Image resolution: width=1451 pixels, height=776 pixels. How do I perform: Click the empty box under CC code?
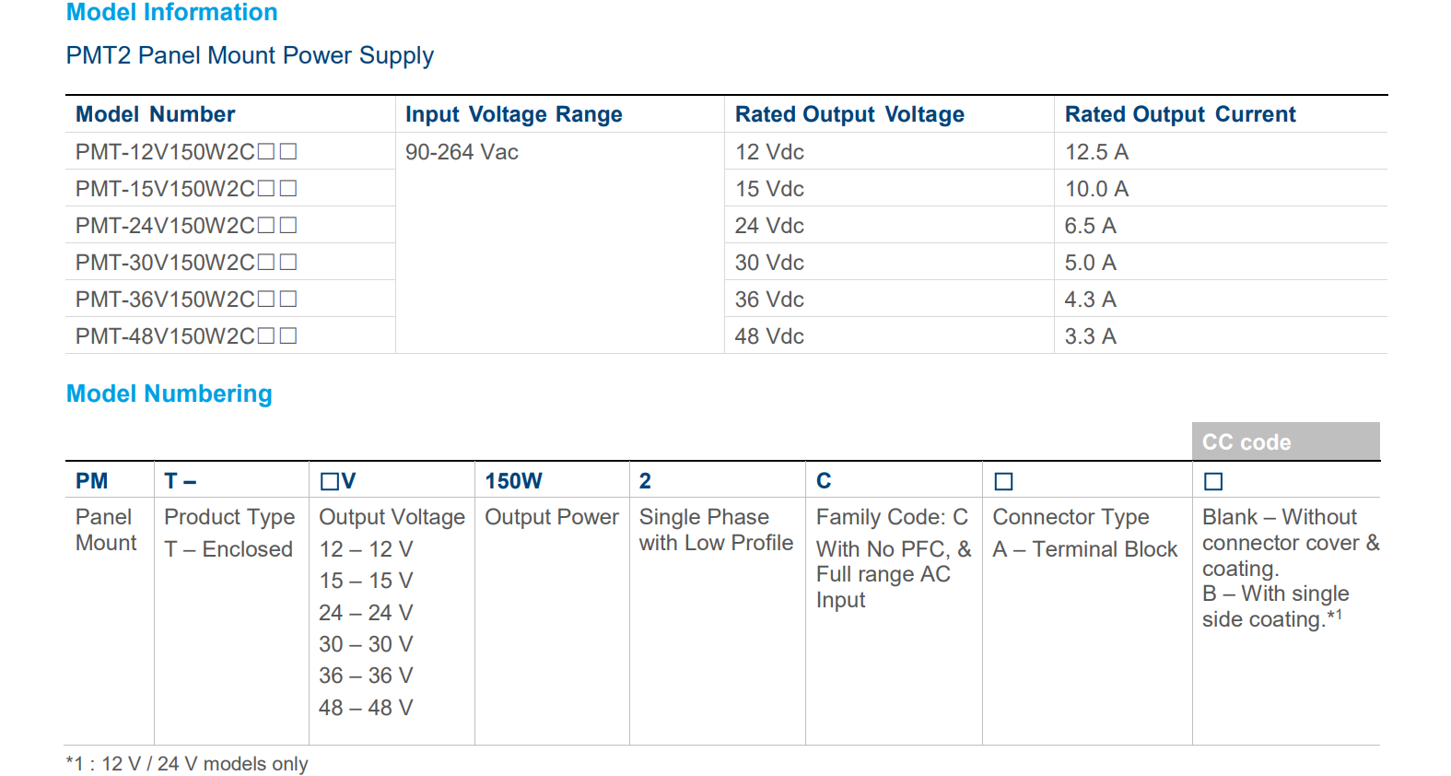1213,482
